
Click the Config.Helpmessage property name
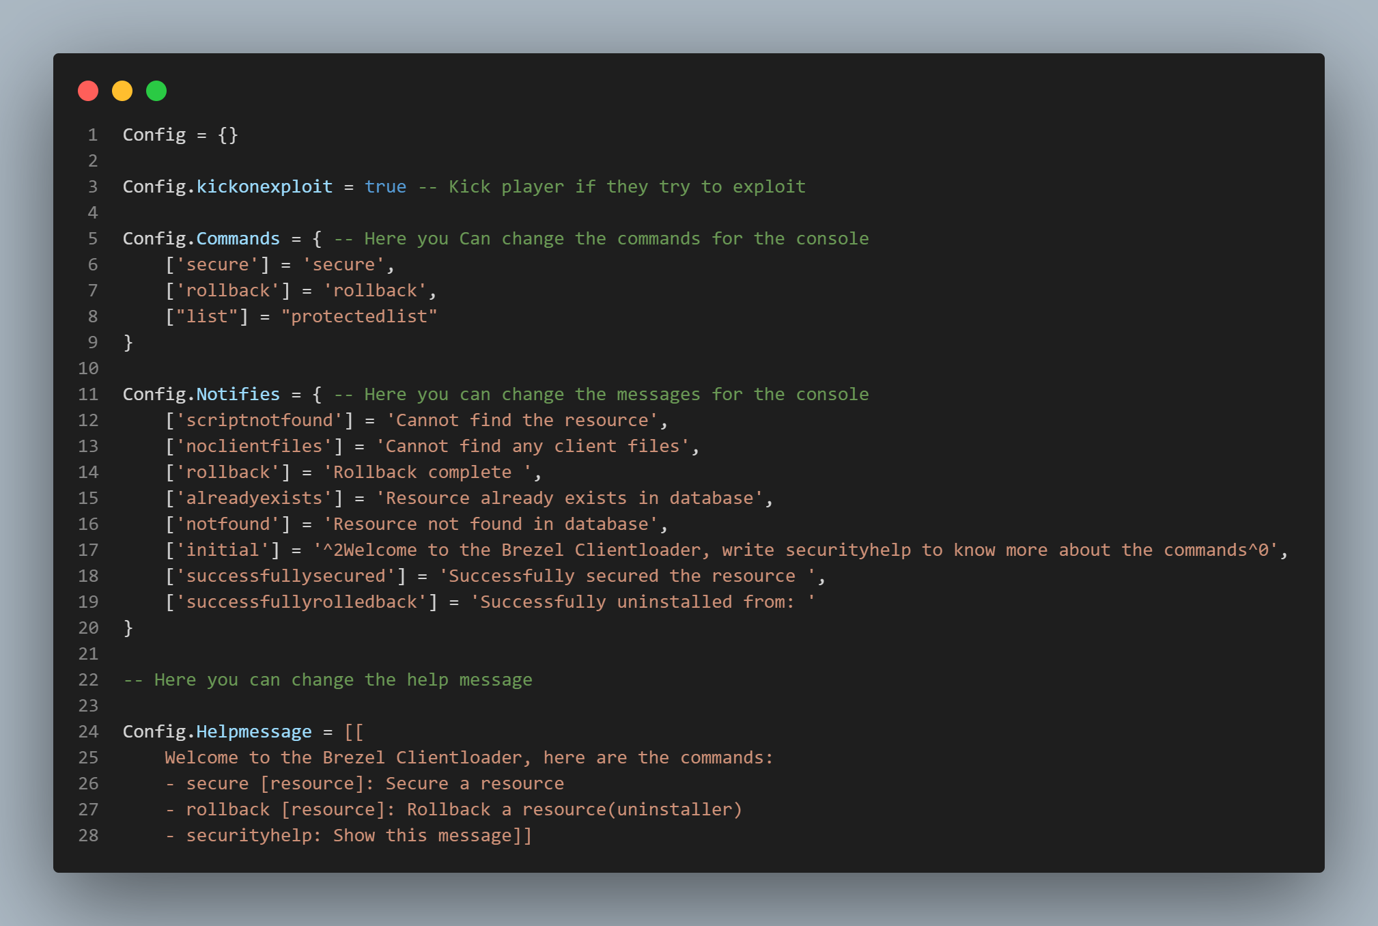point(253,732)
